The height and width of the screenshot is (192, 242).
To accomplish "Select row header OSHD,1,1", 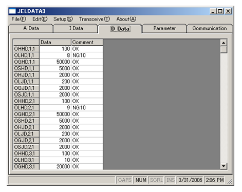I will (26, 68).
